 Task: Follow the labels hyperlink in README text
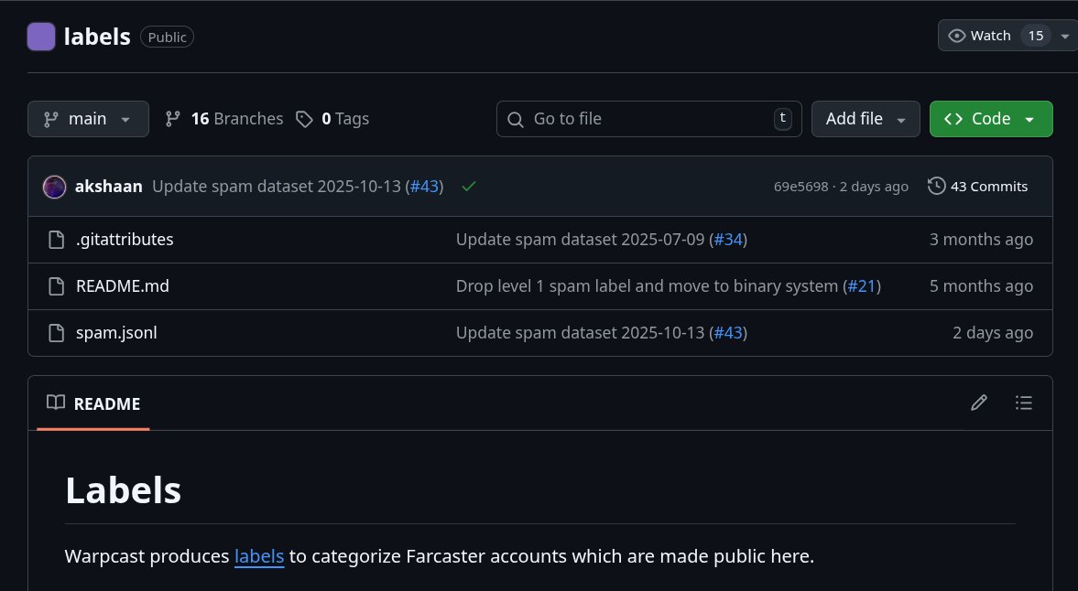point(259,556)
